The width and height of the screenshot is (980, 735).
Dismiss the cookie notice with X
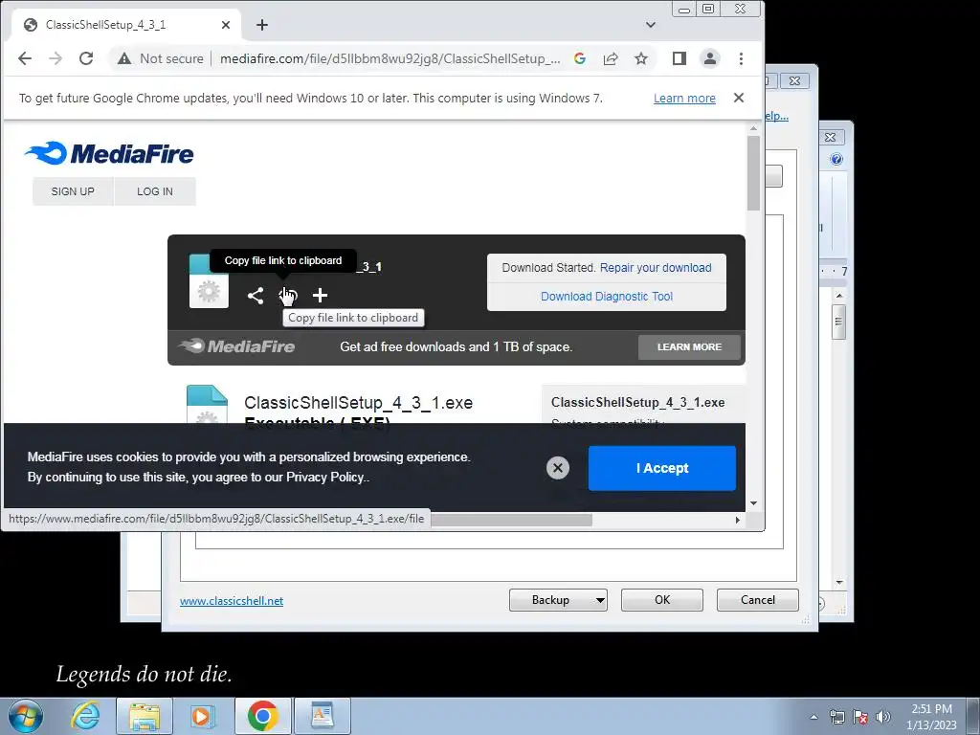(x=558, y=468)
